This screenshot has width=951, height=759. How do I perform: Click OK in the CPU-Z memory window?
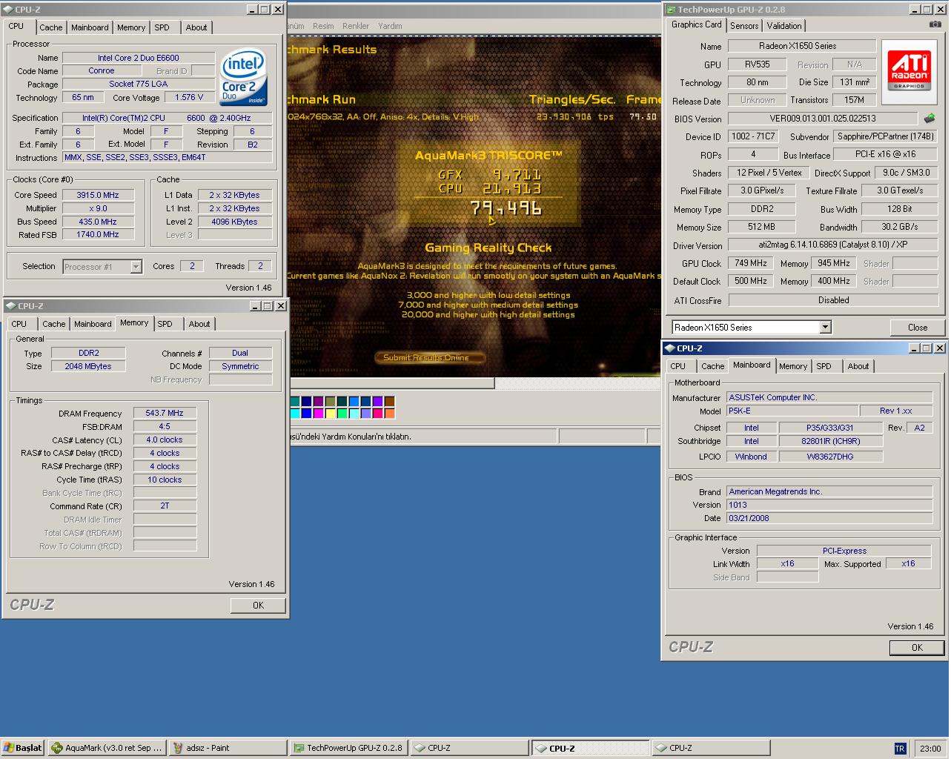point(258,606)
